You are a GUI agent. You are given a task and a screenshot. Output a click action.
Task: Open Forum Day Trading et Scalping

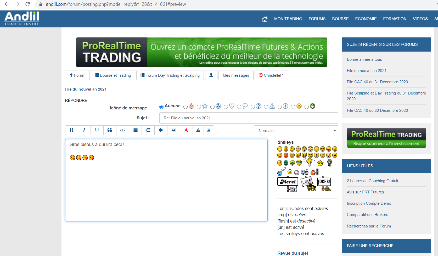170,75
